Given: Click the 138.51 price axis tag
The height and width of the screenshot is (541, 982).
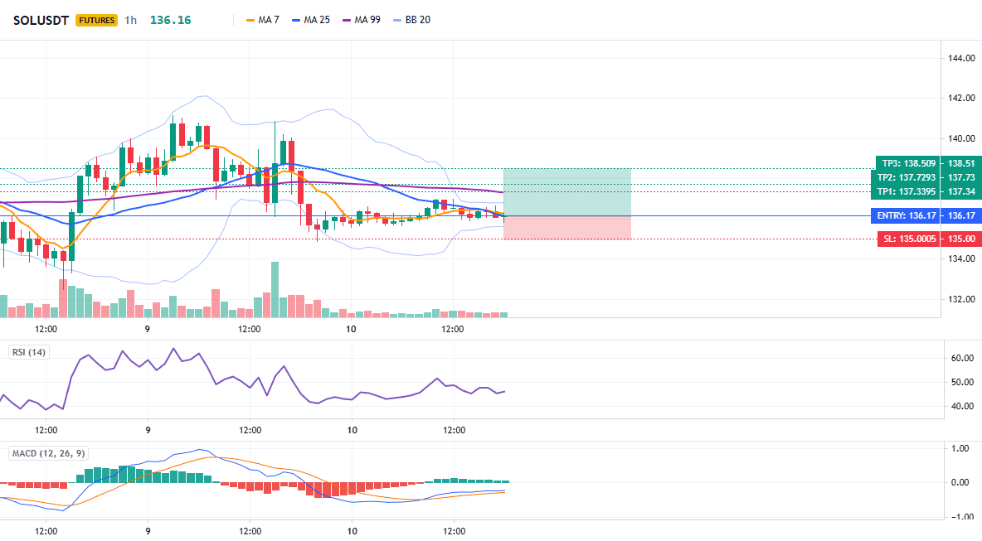Looking at the screenshot, I should 961,163.
